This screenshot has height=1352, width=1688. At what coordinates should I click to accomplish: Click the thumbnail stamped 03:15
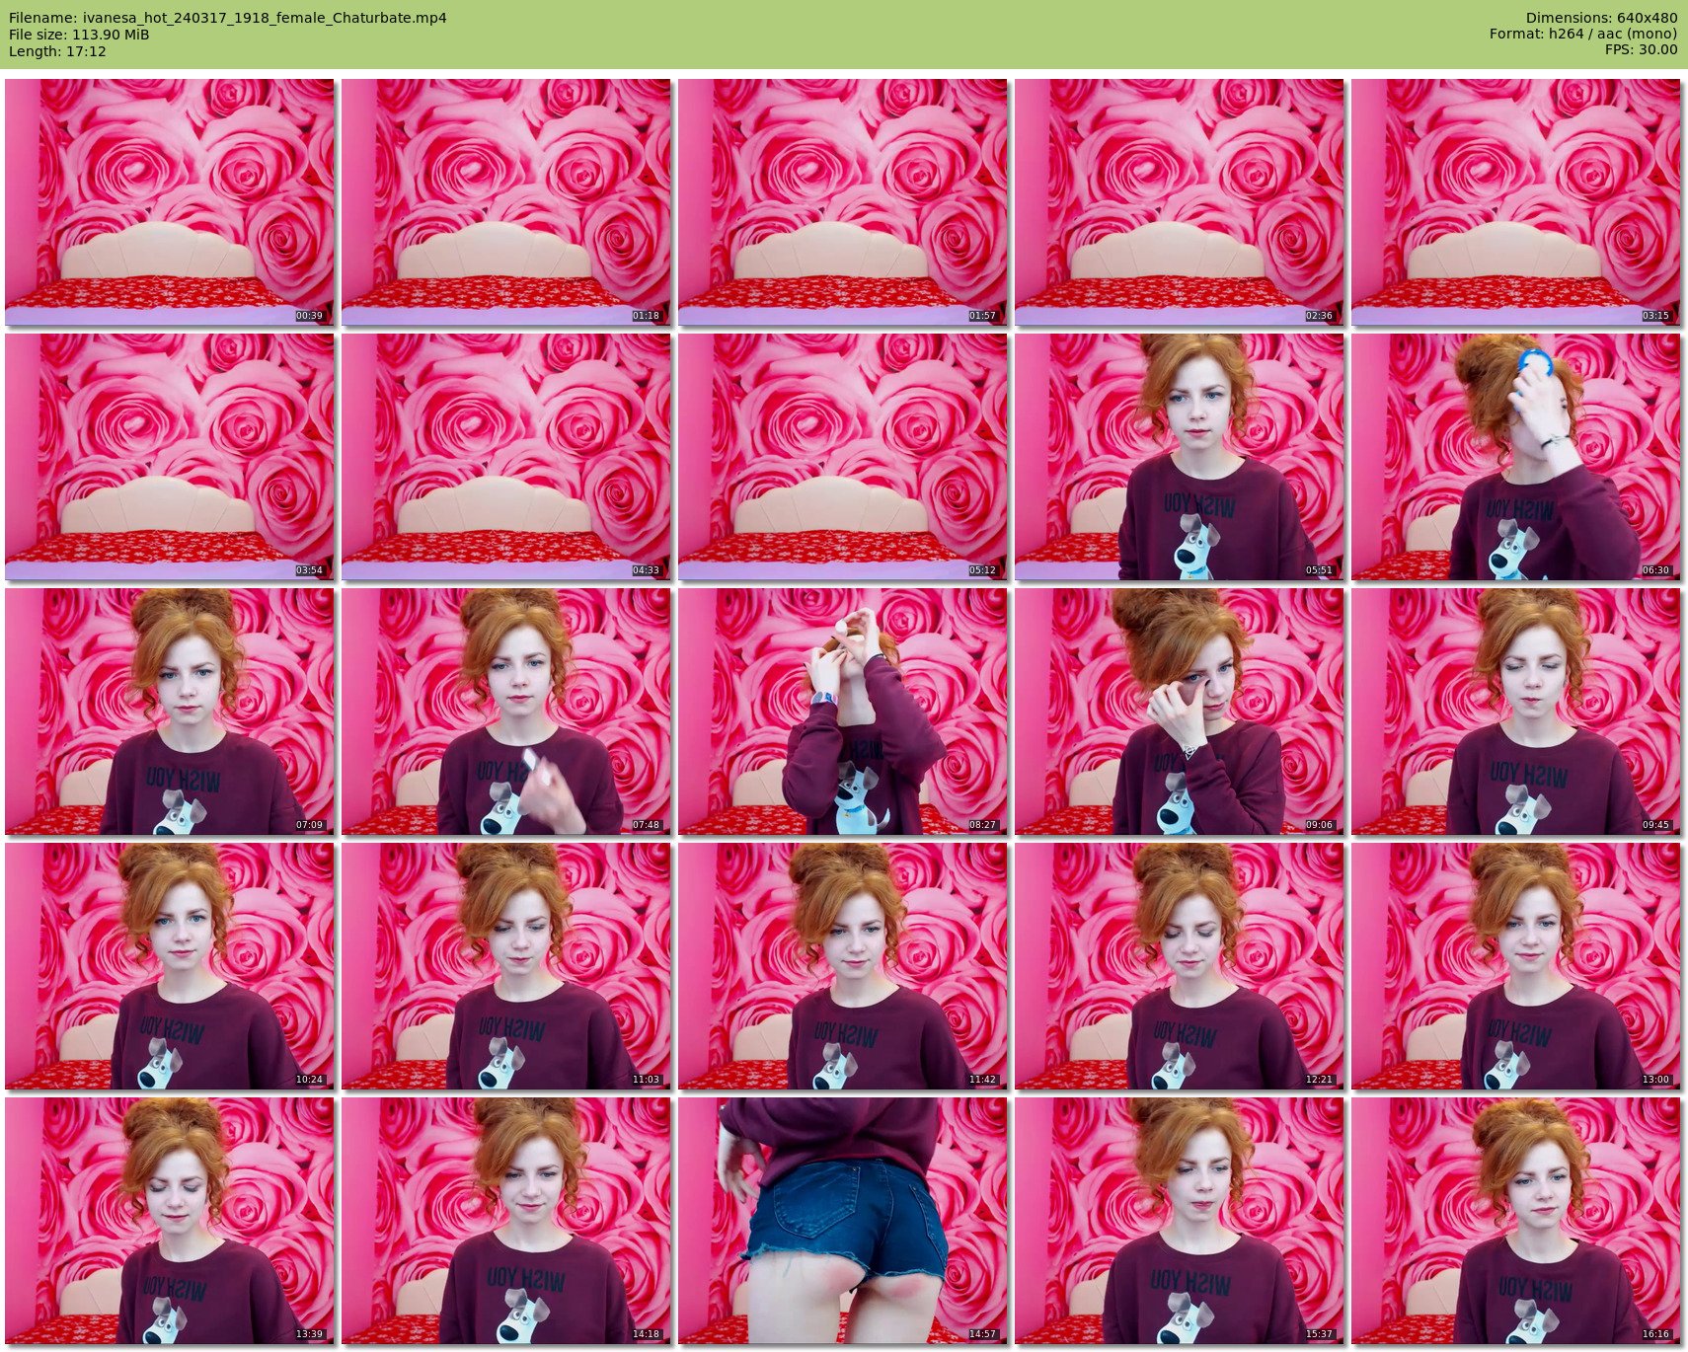(x=1516, y=202)
